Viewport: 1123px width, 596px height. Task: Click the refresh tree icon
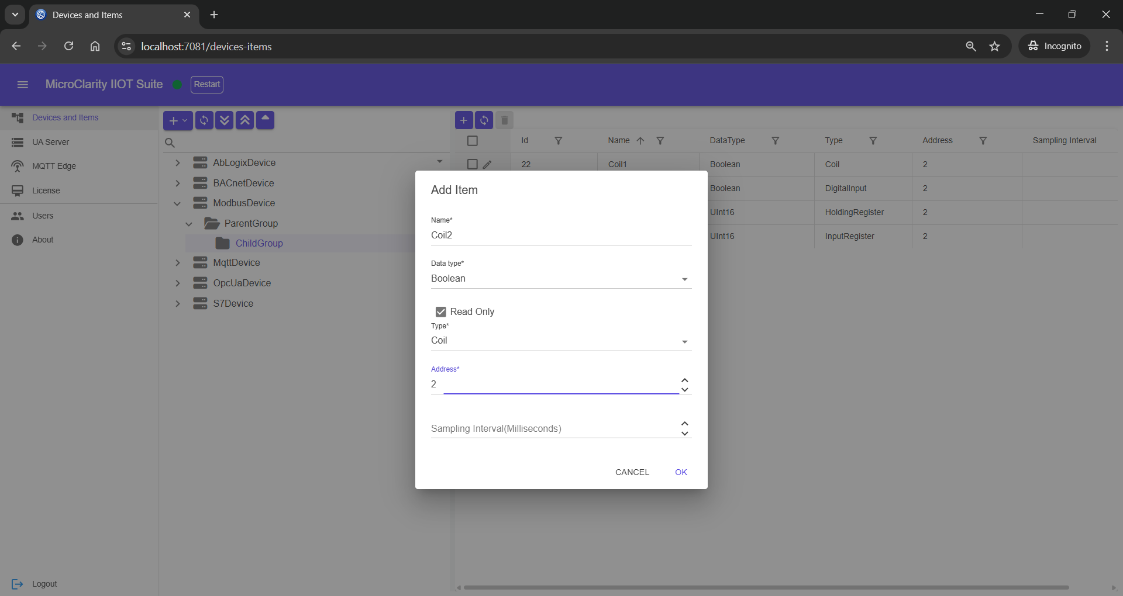204,120
